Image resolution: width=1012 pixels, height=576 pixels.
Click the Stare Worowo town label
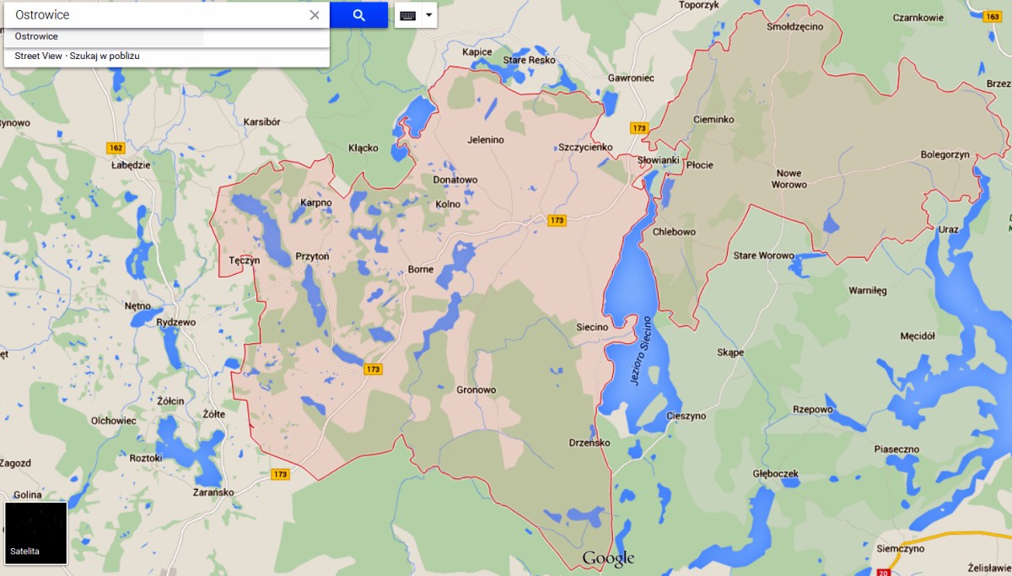pyautogui.click(x=763, y=256)
